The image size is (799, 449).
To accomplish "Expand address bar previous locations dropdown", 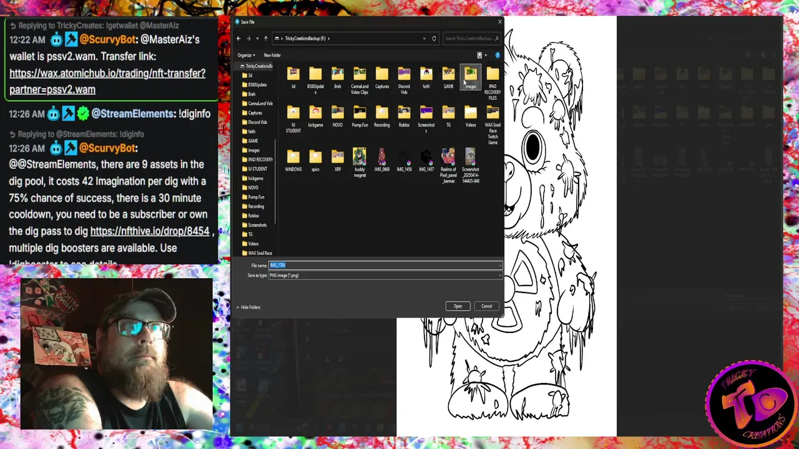I will click(424, 39).
